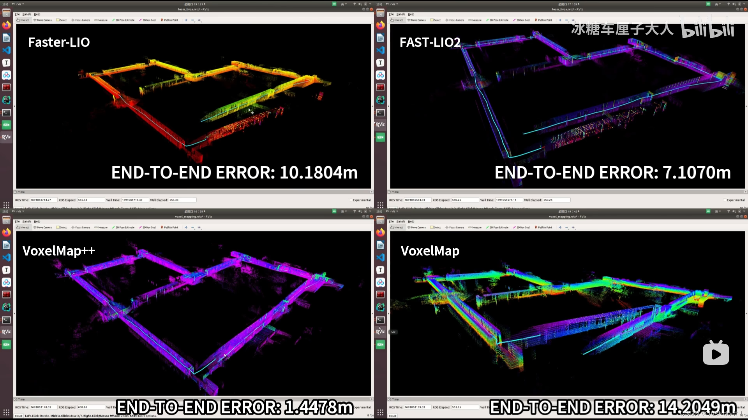This screenshot has width=748, height=420.
Task: Click Select tool in VoxelMap window toolbar
Action: pyautogui.click(x=435, y=227)
